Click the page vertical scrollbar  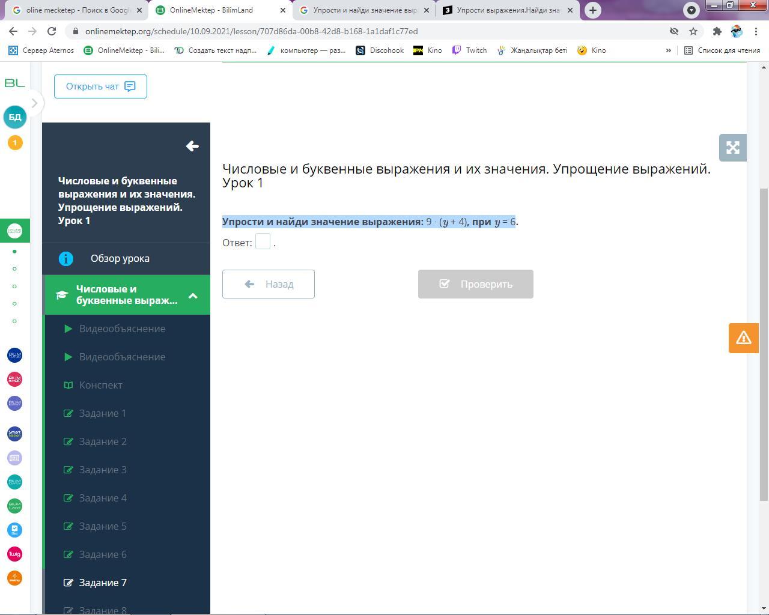[764, 345]
